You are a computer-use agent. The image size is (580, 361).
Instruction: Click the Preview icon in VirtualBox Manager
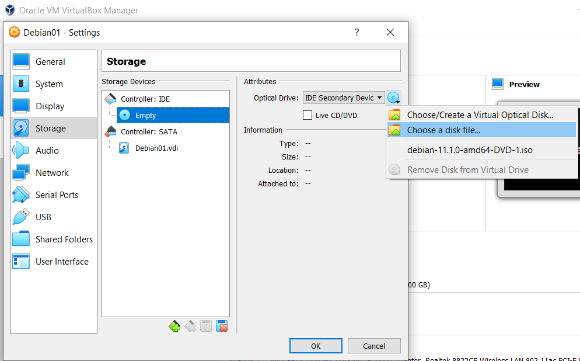[498, 84]
